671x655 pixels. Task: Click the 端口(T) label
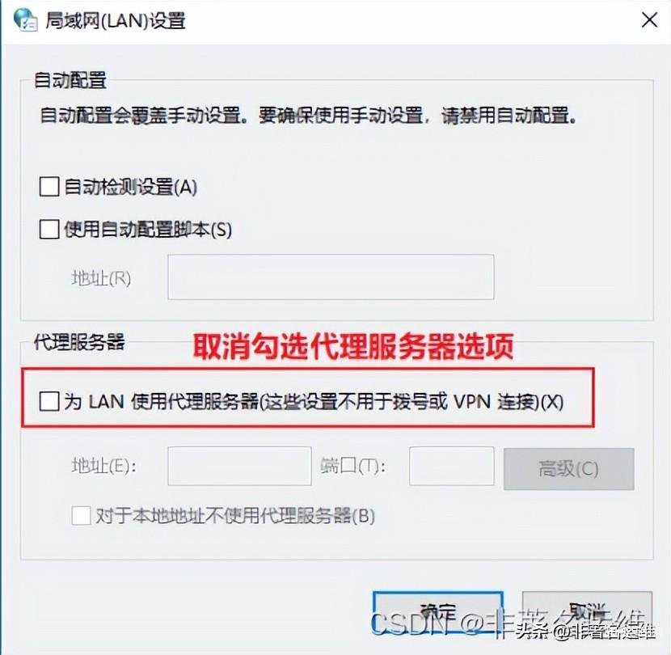[x=353, y=466]
